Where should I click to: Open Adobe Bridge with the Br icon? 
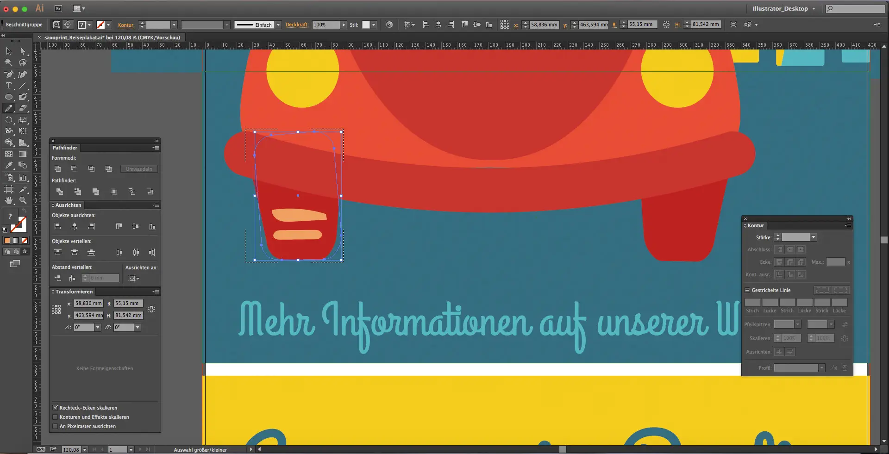point(58,8)
